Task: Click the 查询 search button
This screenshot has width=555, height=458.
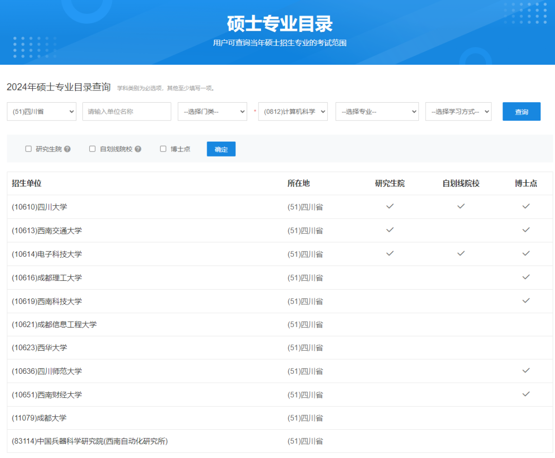Action: (x=522, y=111)
